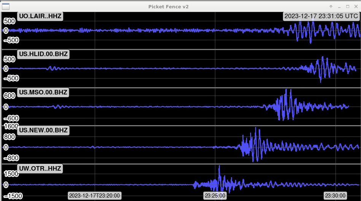Click the 23:30:00 time axis marker

point(335,196)
